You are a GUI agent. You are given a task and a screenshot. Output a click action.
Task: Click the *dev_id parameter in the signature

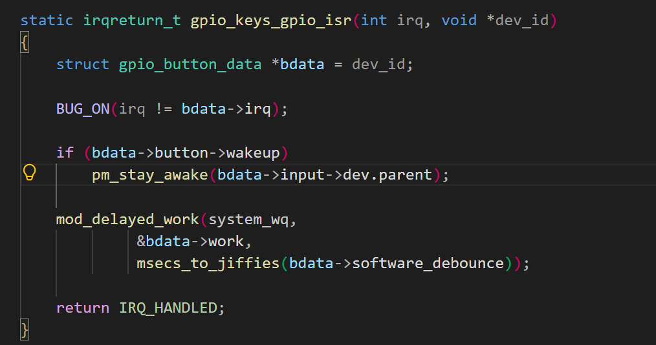tap(518, 20)
